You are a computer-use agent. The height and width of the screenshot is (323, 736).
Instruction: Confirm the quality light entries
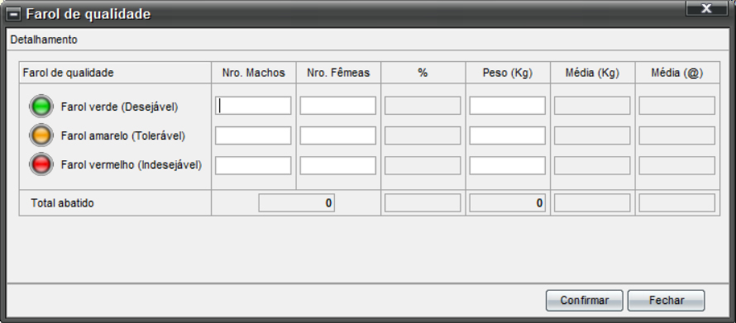tap(585, 301)
